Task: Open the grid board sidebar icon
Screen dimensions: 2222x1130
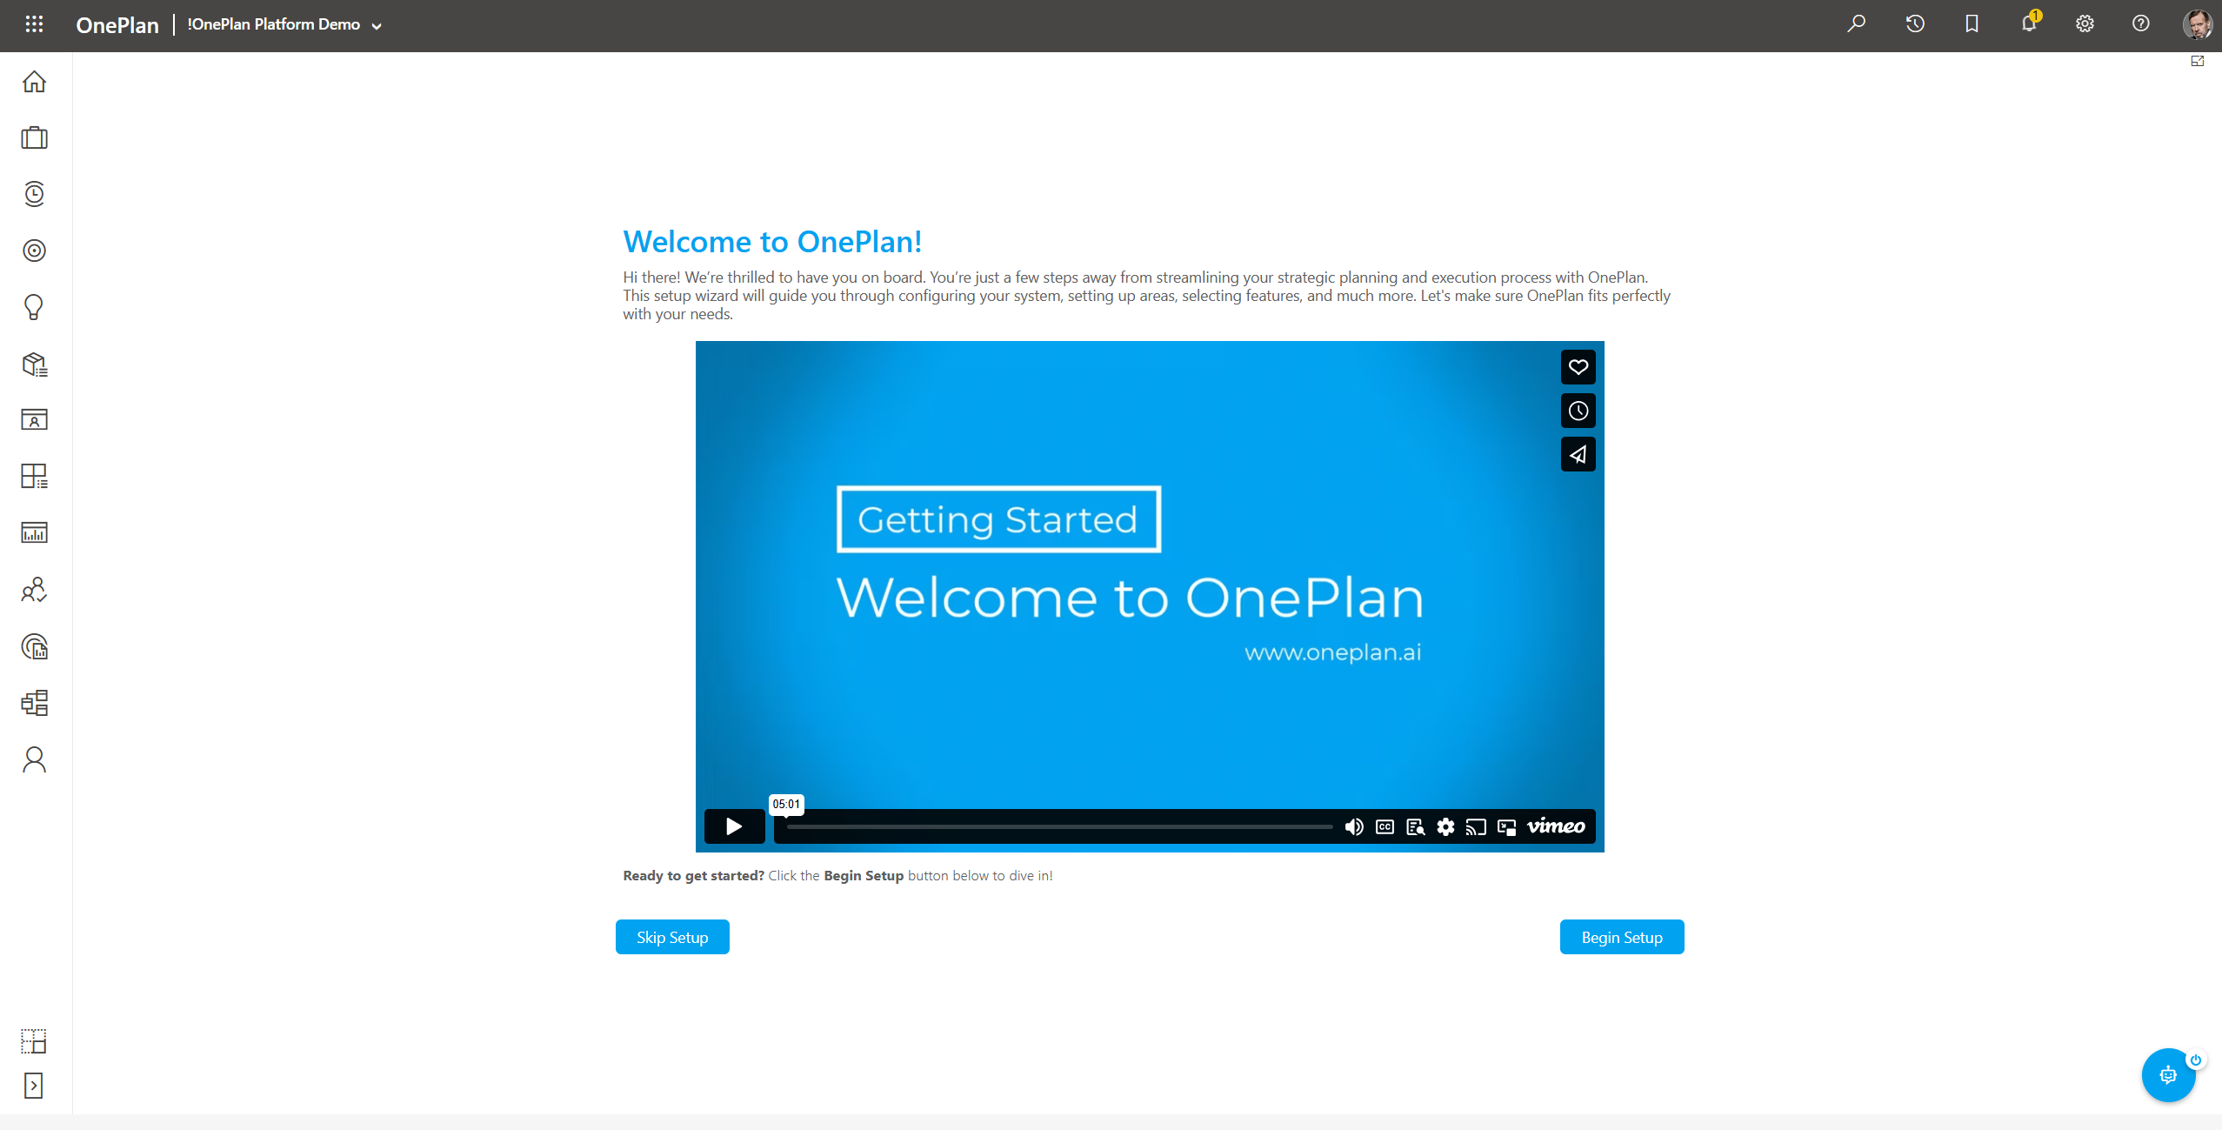Action: click(34, 476)
